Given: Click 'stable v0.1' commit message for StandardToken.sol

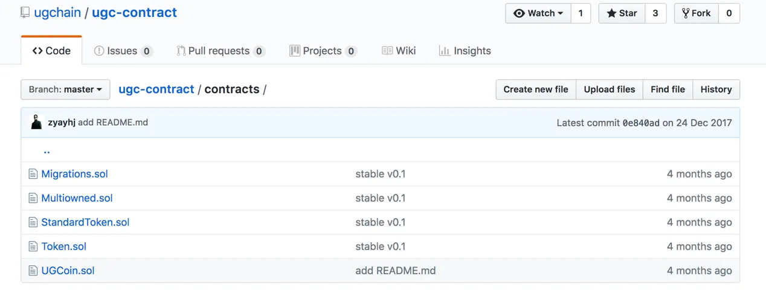Looking at the screenshot, I should tap(381, 222).
